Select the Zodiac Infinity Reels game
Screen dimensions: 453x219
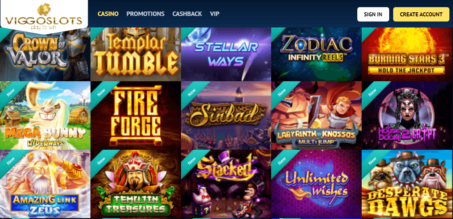click(316, 54)
